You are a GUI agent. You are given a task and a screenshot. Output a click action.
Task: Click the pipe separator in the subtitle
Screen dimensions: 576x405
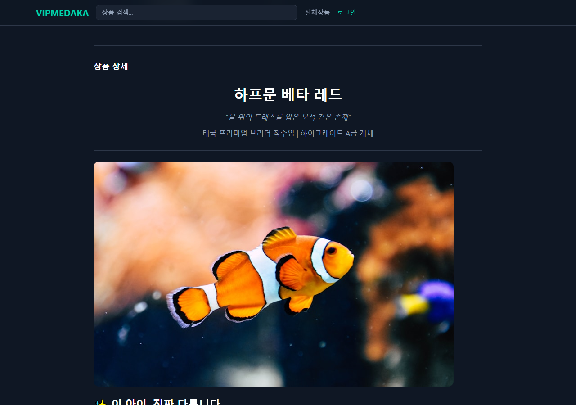click(297, 133)
